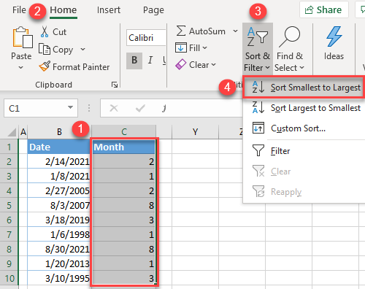Click cell containing 1/6/1998
This screenshot has width=365, height=289.
pyautogui.click(x=59, y=234)
